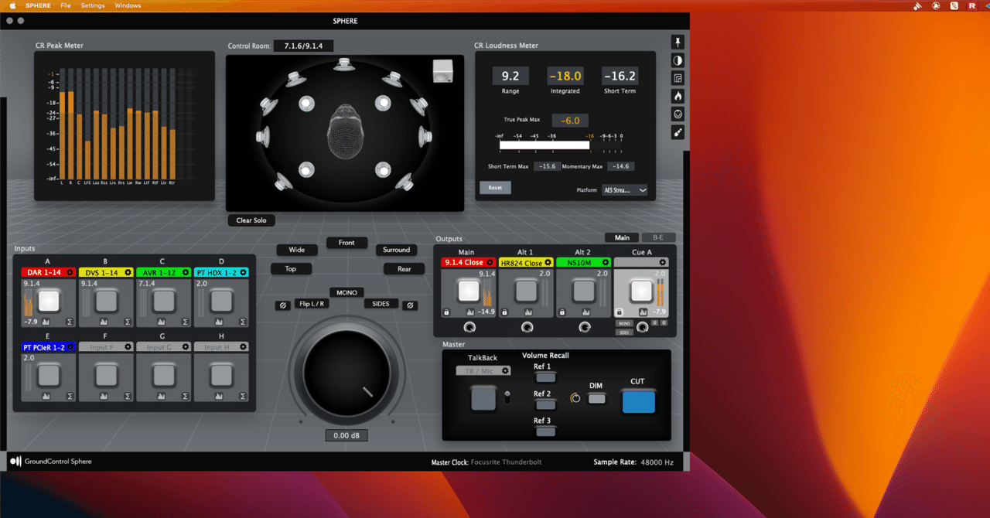Select the Rear speaker group button
990x518 pixels.
click(405, 269)
